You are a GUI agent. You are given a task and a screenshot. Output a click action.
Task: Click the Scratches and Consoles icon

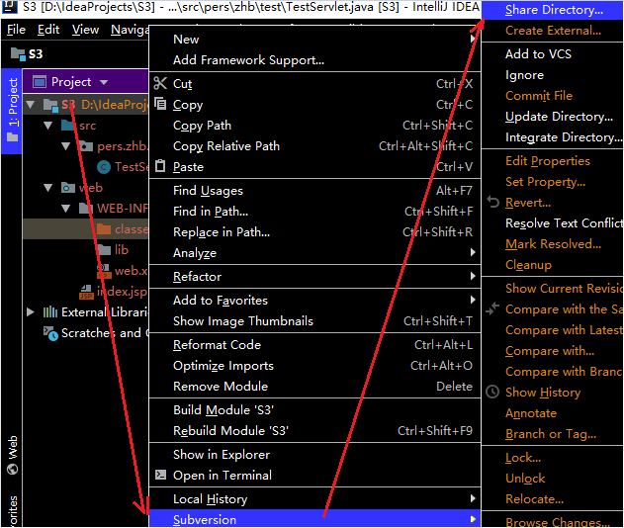click(50, 333)
